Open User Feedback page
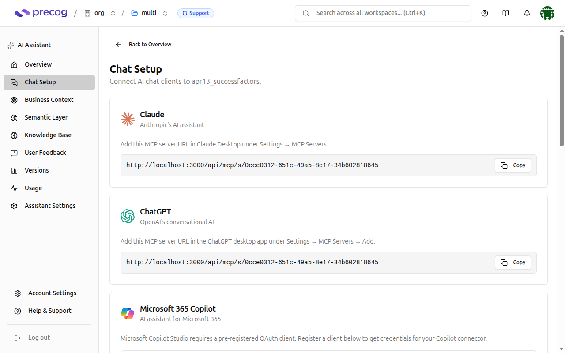 pos(49,153)
